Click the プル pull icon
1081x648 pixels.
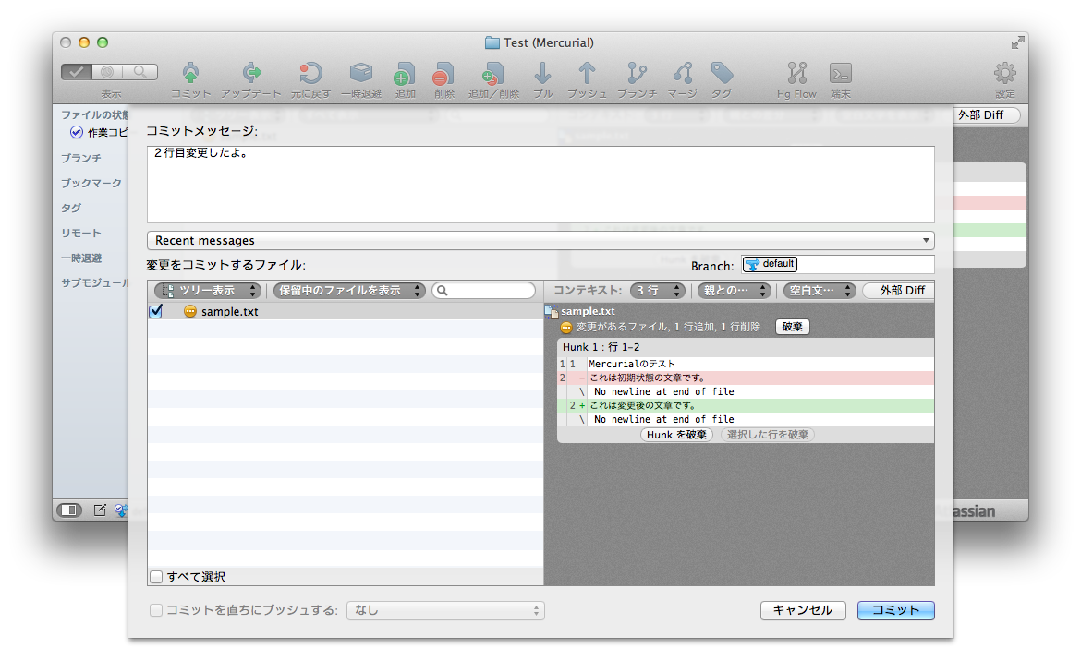coord(542,73)
